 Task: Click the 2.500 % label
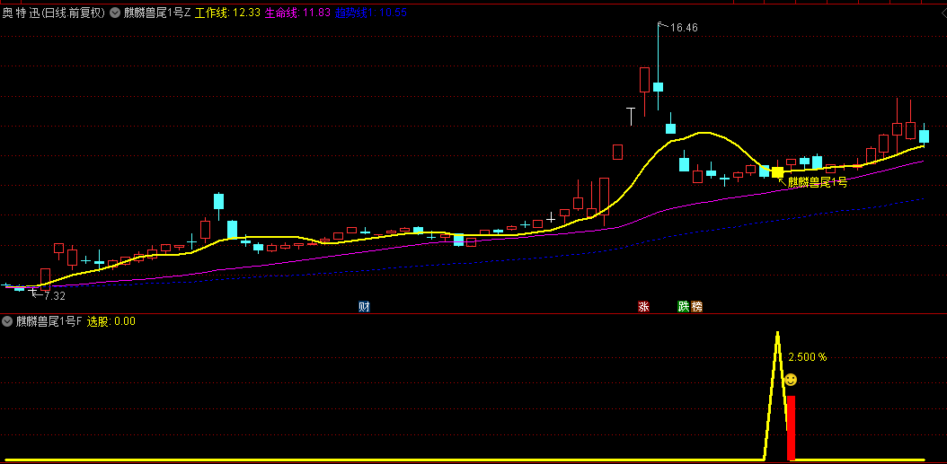808,356
